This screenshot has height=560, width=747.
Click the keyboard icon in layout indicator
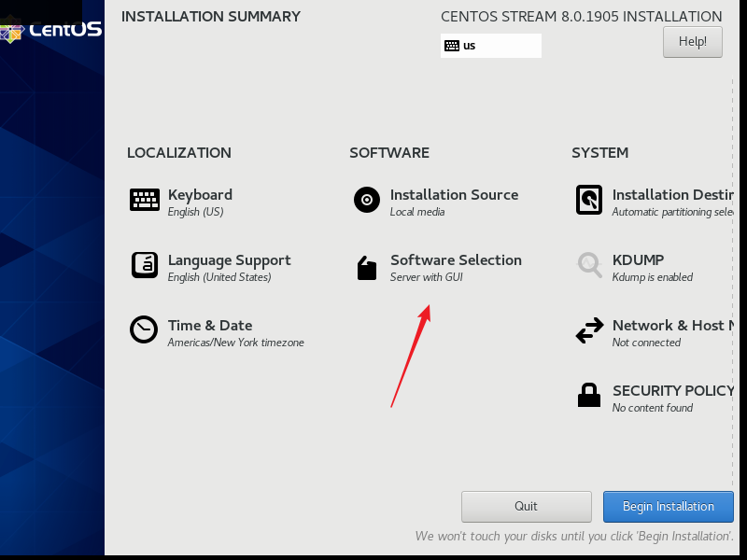pos(452,46)
